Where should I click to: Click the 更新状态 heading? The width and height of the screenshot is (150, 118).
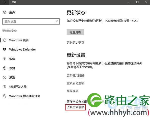76,13
